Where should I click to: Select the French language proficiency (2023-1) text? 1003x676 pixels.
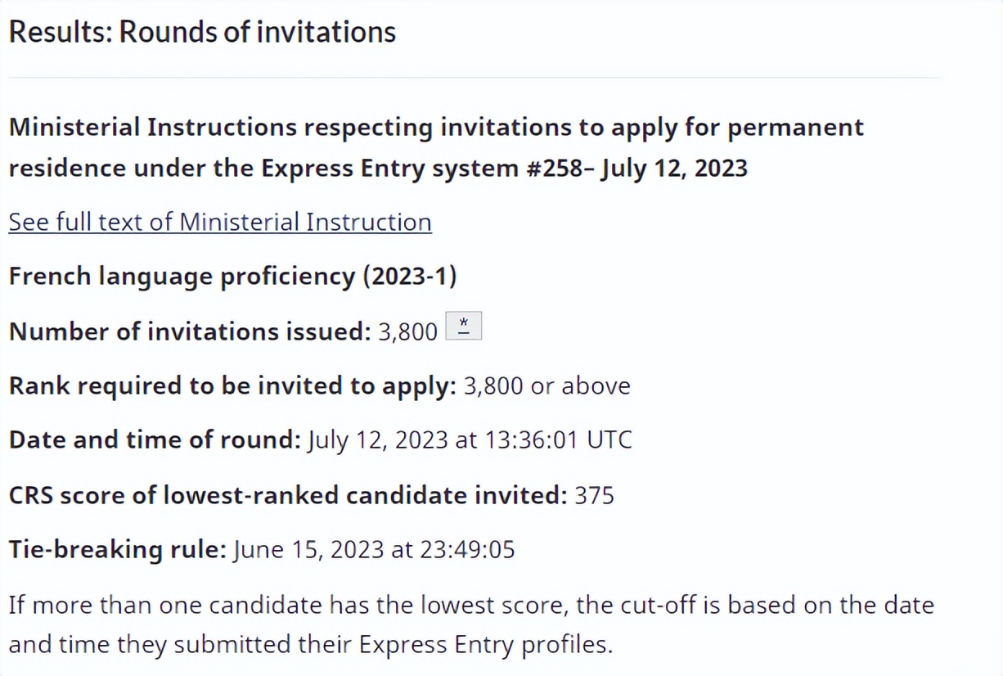click(x=232, y=277)
